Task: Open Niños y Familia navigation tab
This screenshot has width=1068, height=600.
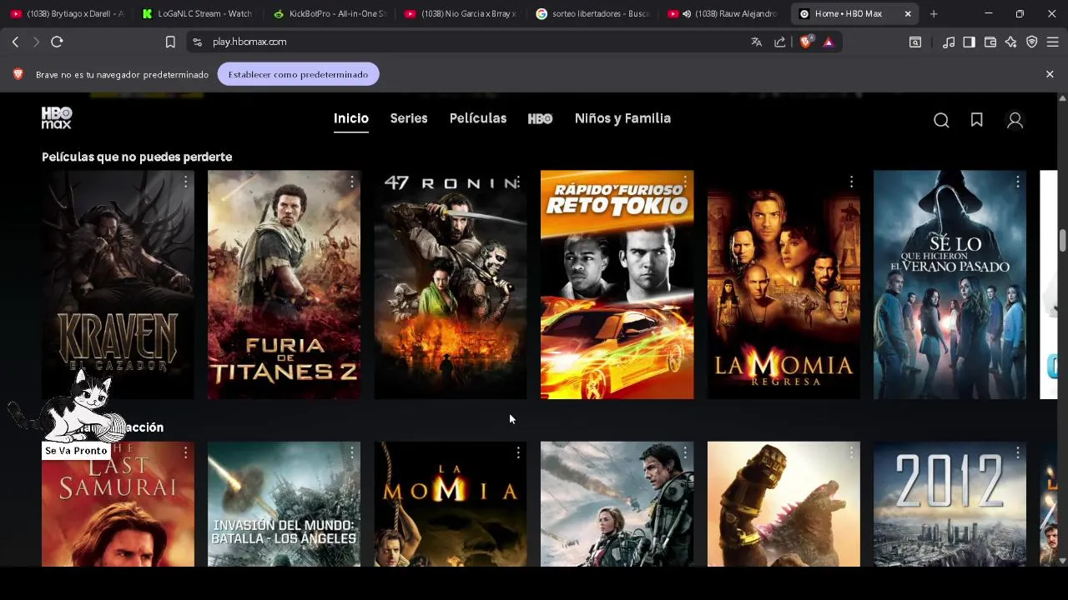Action: (622, 118)
